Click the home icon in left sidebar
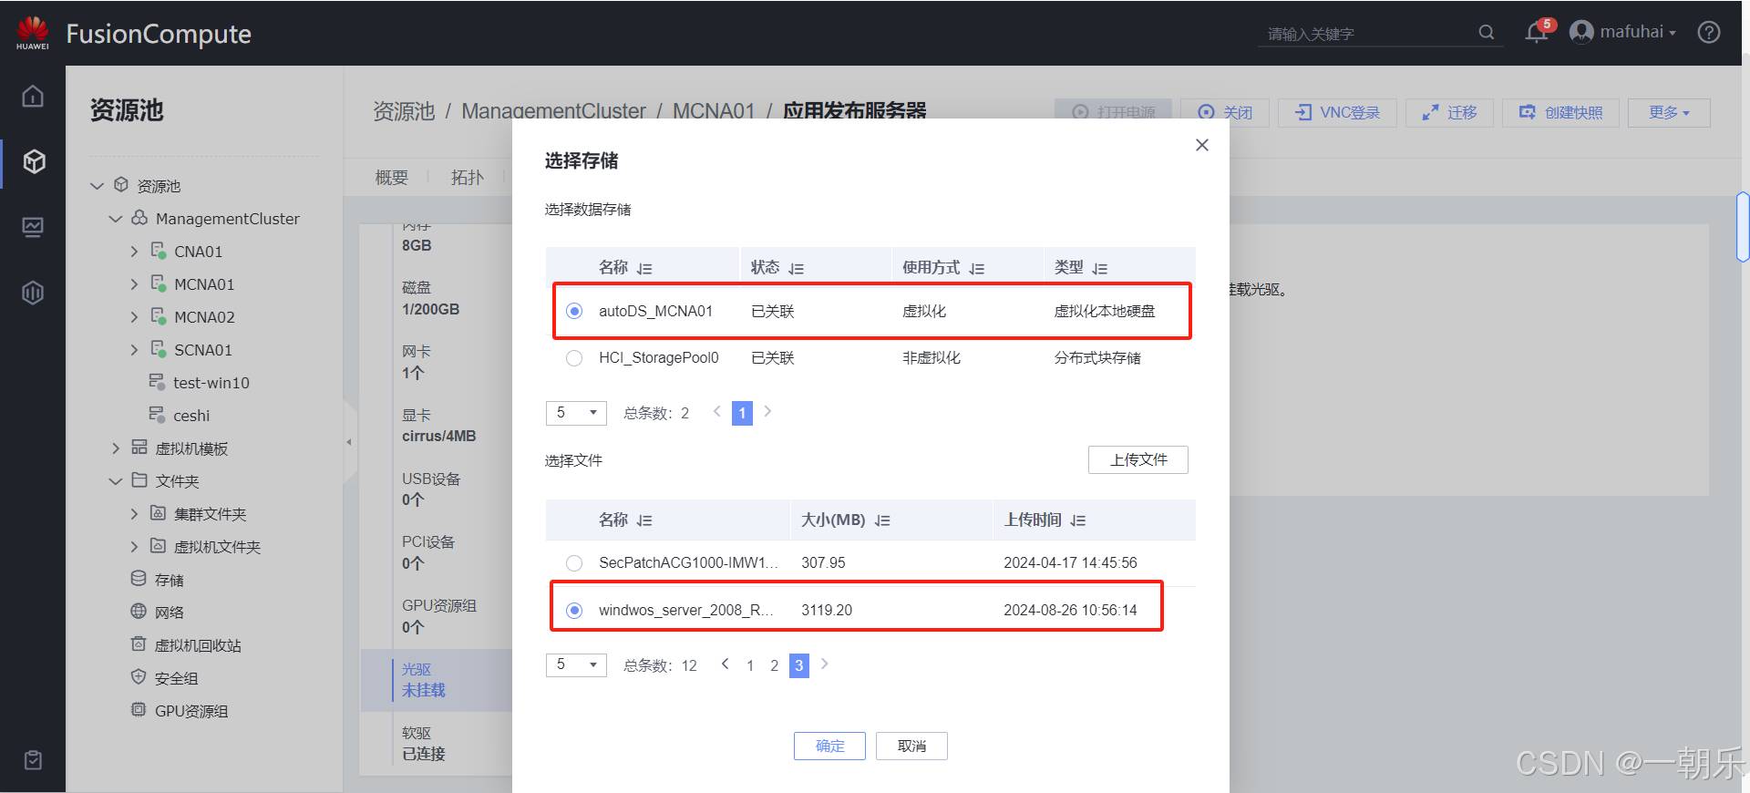Image resolution: width=1750 pixels, height=793 pixels. pyautogui.click(x=33, y=96)
